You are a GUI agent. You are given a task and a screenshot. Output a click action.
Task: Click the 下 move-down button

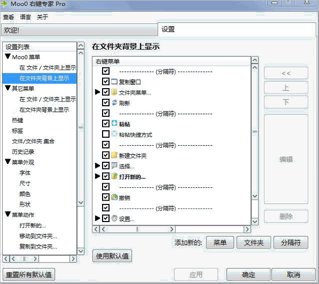286,102
